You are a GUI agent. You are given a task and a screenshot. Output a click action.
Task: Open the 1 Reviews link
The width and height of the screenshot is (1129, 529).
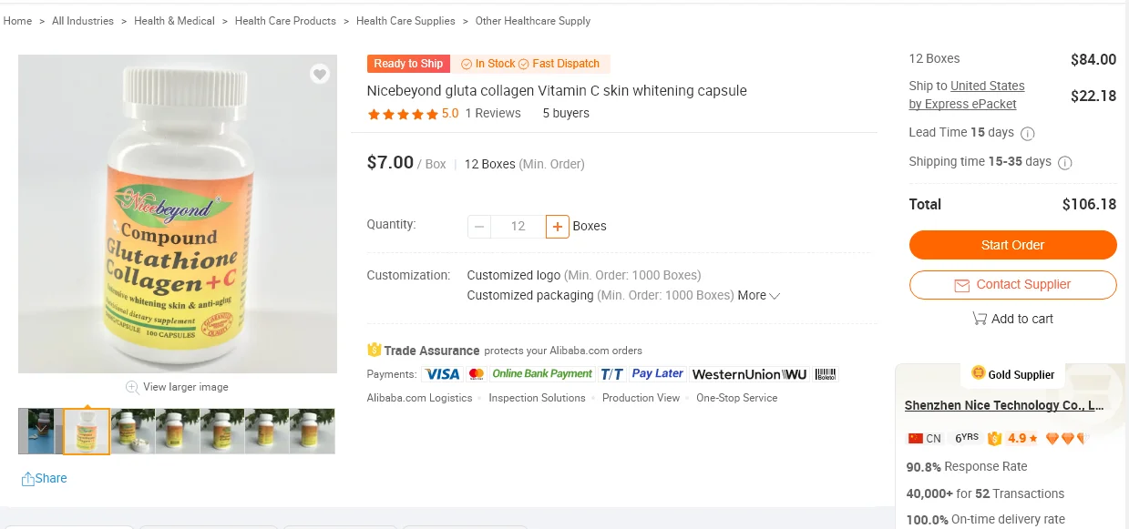point(493,114)
